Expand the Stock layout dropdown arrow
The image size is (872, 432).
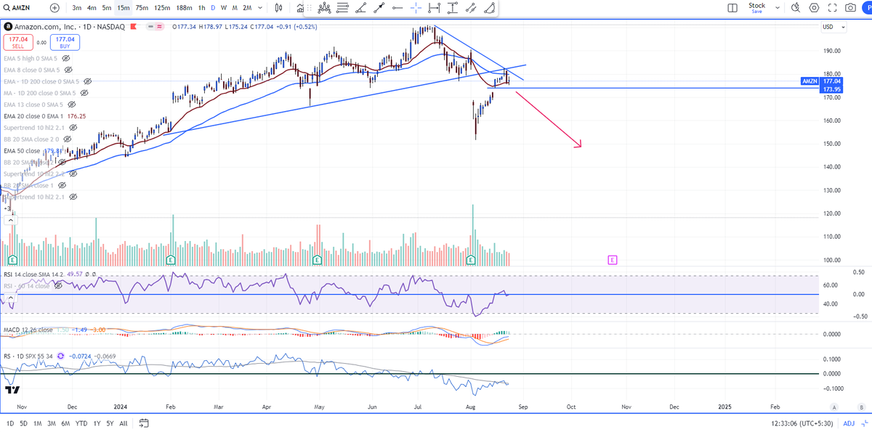(778, 7)
